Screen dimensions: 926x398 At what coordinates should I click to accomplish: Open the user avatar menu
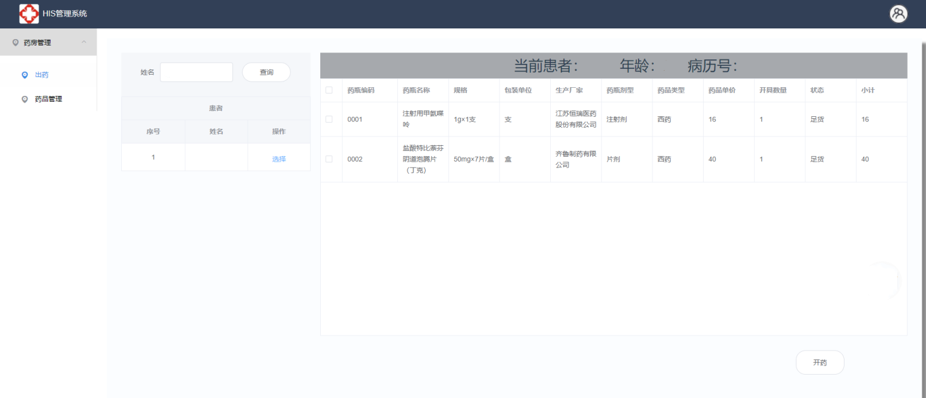(x=898, y=14)
